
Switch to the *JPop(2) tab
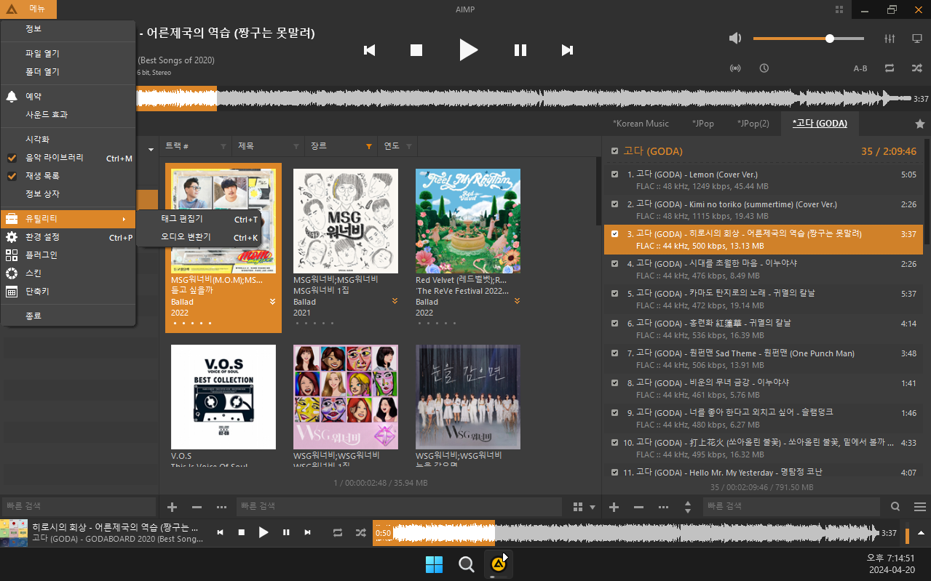(x=753, y=124)
